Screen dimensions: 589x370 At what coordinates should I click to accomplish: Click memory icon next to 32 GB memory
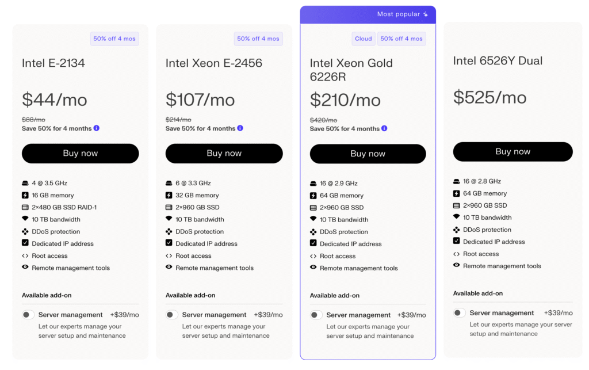coord(169,195)
